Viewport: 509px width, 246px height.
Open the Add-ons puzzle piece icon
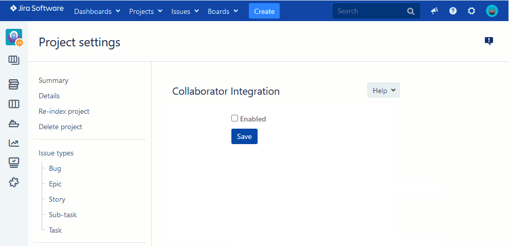[14, 182]
